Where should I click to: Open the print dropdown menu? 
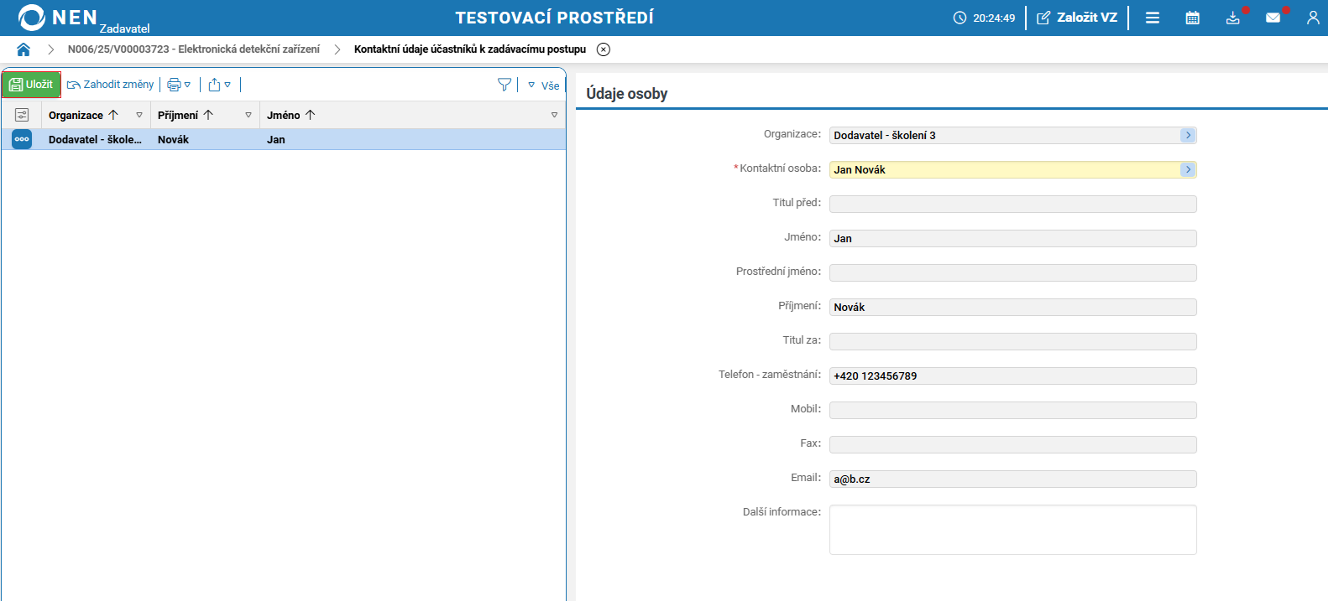pyautogui.click(x=179, y=85)
